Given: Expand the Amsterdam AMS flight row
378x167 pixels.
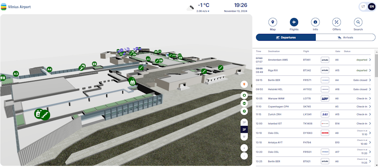Looking at the screenshot, I should tap(370, 60).
